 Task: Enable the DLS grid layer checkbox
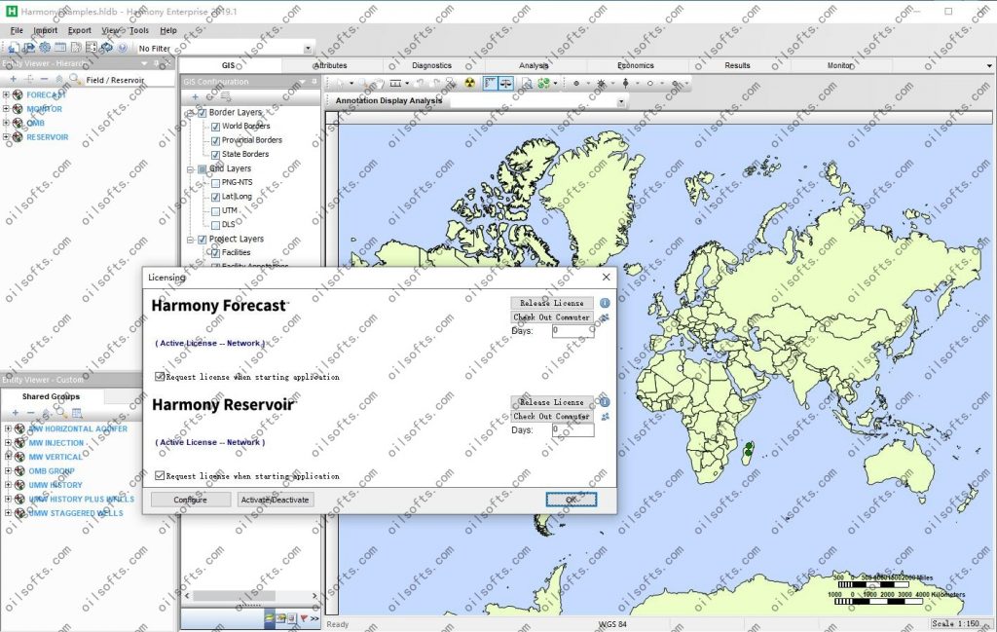(x=215, y=225)
